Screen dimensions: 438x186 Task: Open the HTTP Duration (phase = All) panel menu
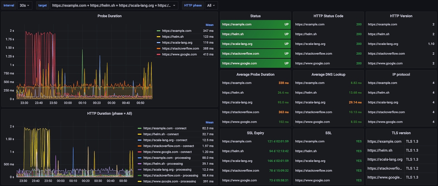pyautogui.click(x=109, y=113)
